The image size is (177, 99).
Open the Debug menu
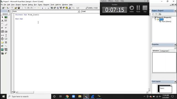point(30,5)
